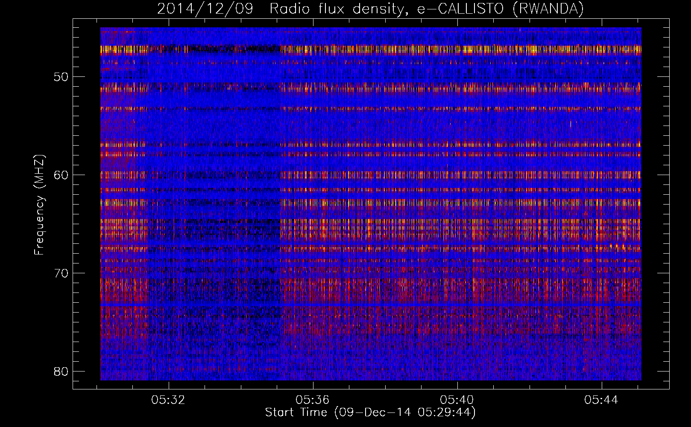Select the 'Frequency (MHZ)' axis label
691x427 pixels.
click(x=39, y=205)
